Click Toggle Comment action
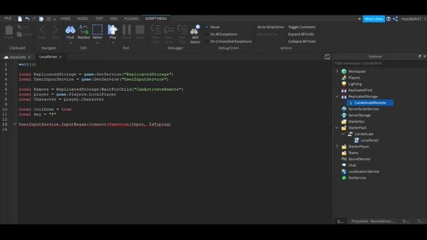The image size is (427, 240). pos(302,27)
